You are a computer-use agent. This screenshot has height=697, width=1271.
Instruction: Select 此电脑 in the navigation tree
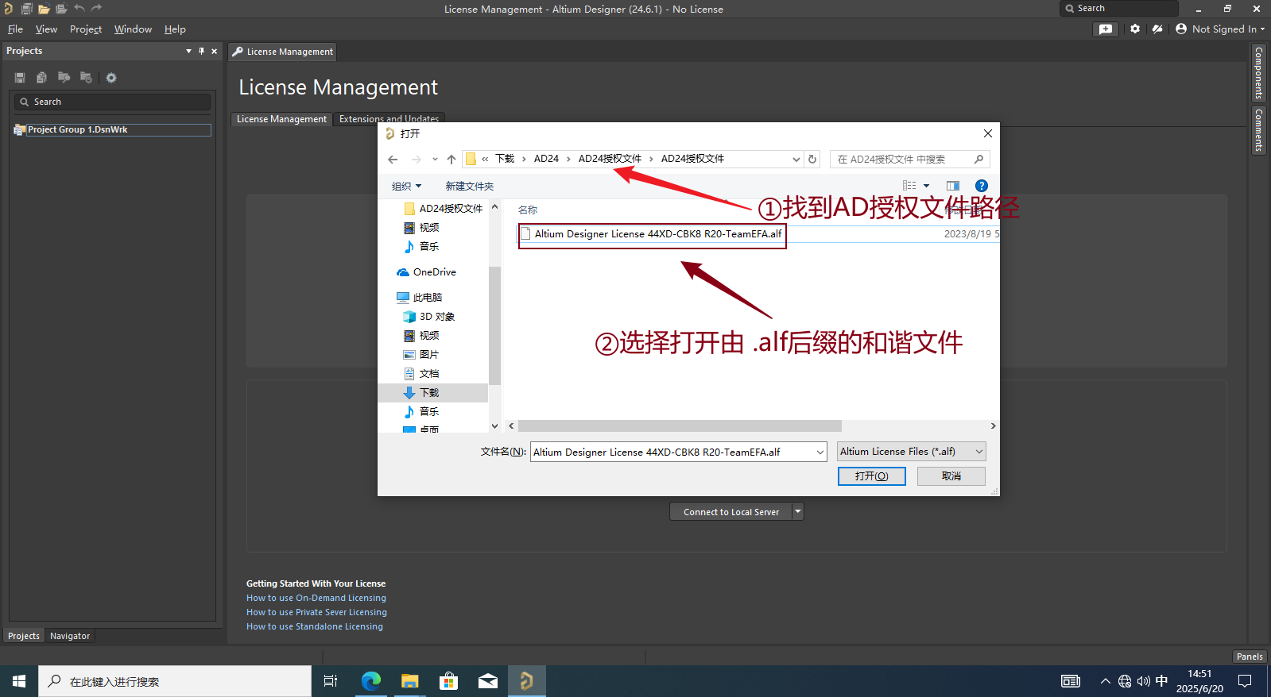click(x=420, y=298)
